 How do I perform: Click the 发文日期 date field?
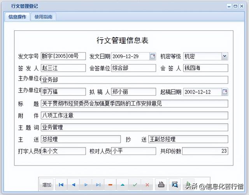(x=130, y=56)
